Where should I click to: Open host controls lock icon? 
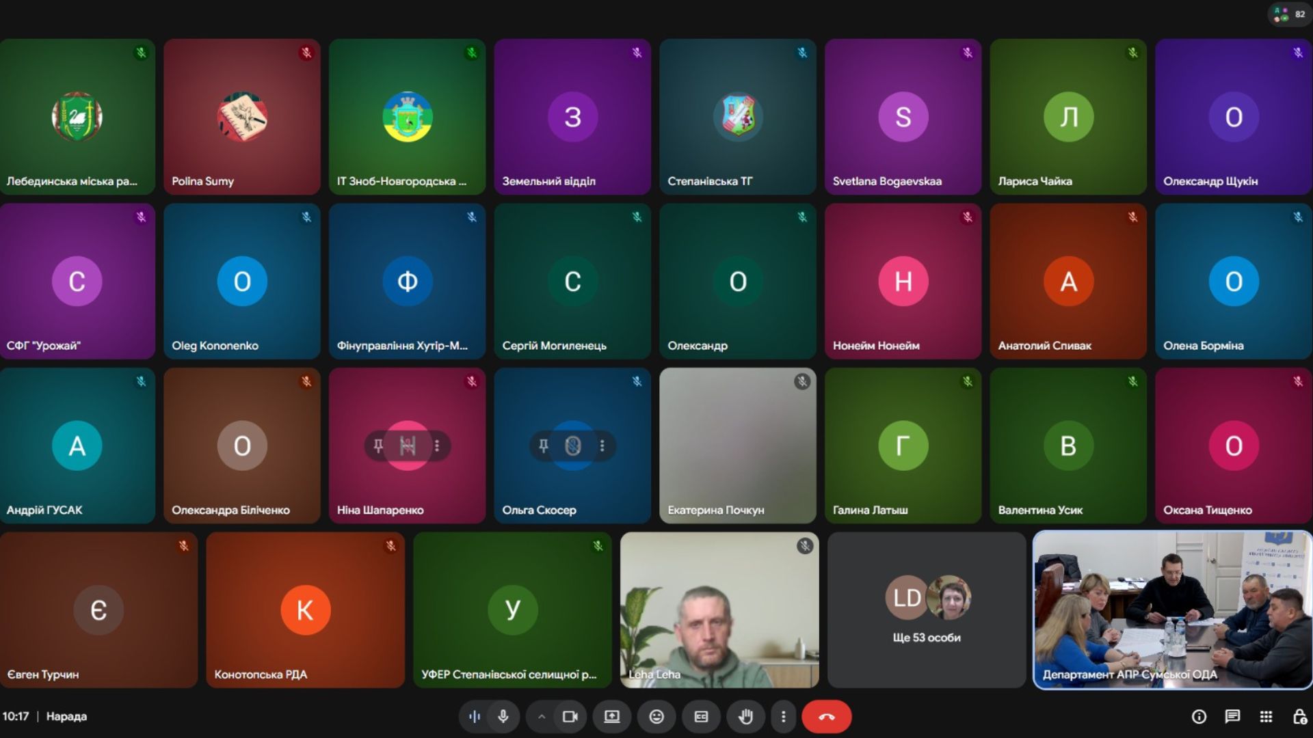[x=1299, y=716]
